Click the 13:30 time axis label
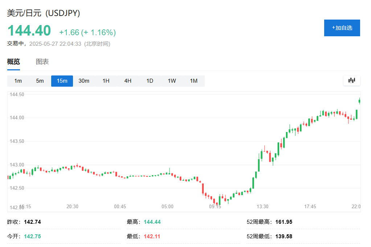The width and height of the screenshot is (371, 247). pyautogui.click(x=262, y=207)
